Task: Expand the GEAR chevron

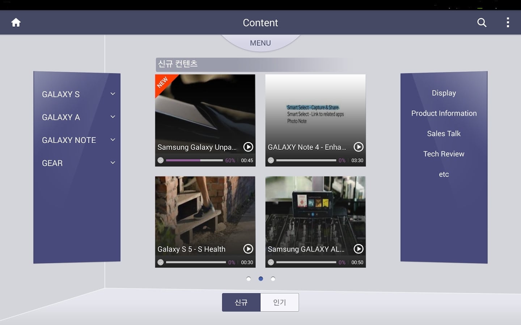Action: (113, 163)
